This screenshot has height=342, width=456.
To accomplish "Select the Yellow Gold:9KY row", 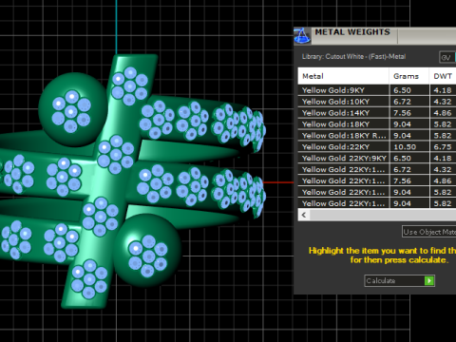I will tap(377, 90).
